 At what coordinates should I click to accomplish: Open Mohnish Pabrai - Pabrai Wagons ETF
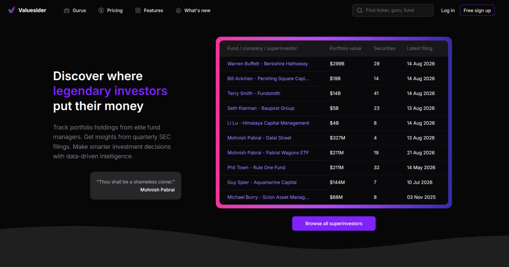(268, 153)
